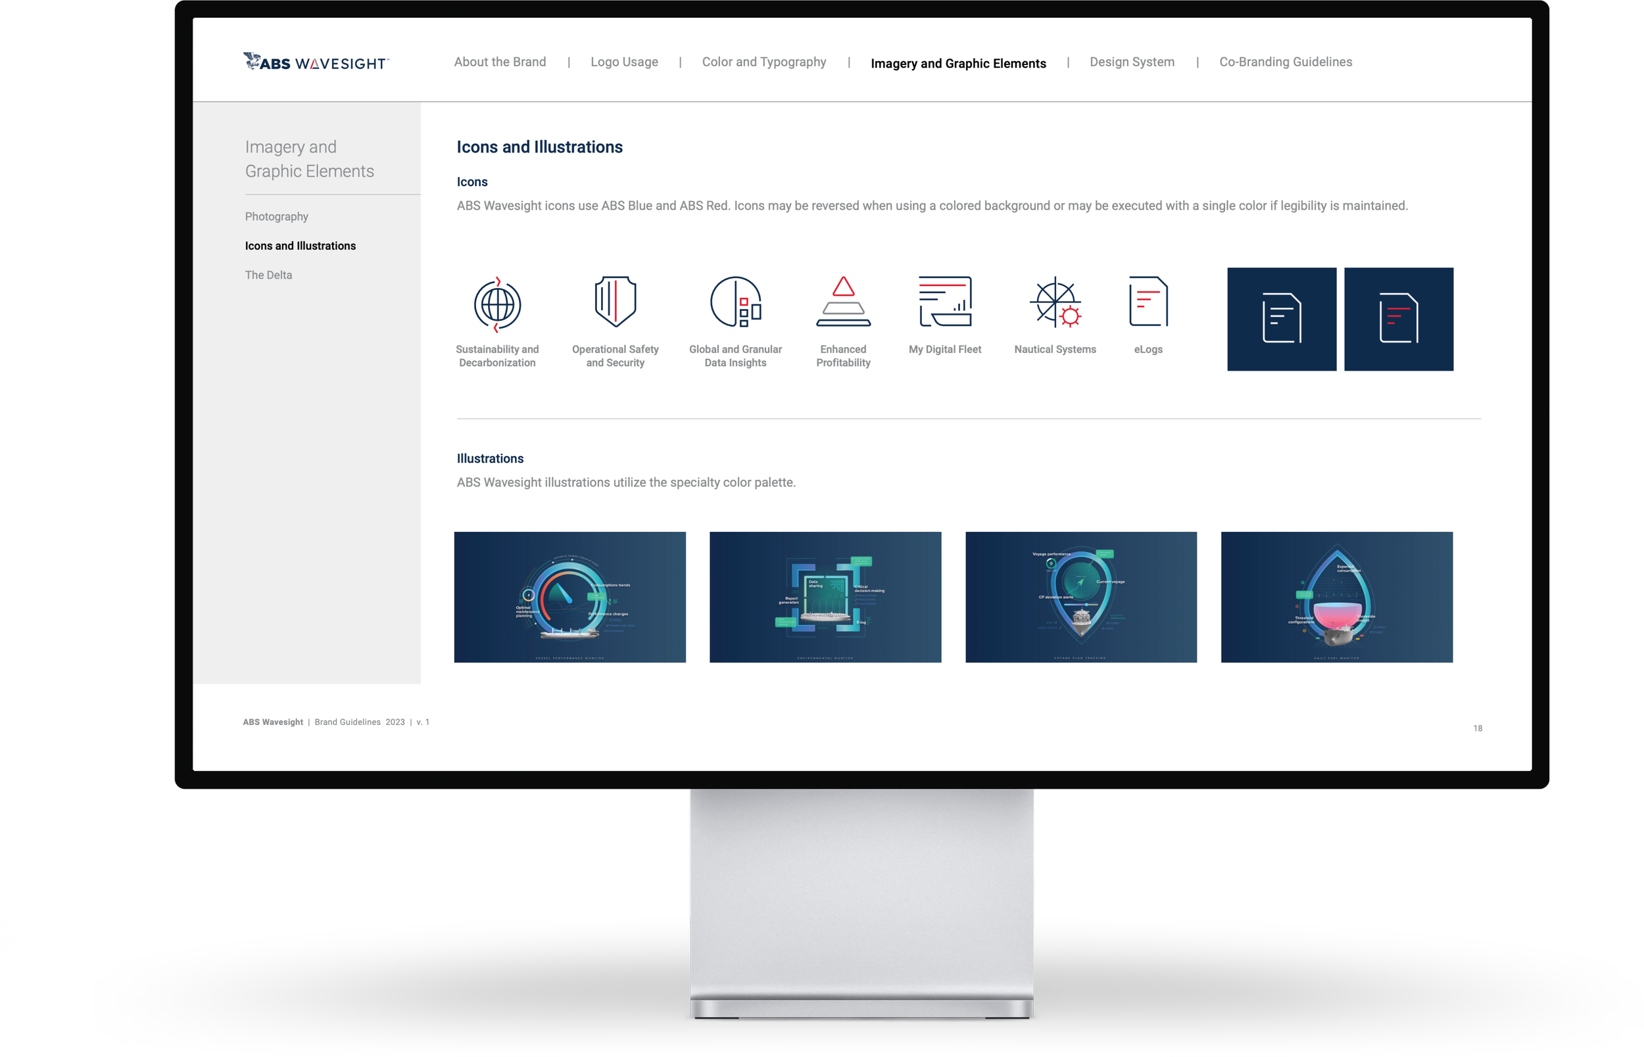Click the Enhanced Profitability triangle icon
The width and height of the screenshot is (1644, 1057).
(x=843, y=300)
